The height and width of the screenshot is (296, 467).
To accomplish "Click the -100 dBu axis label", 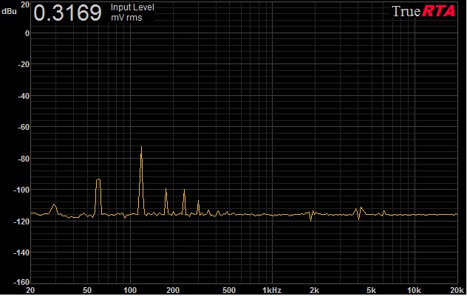I will point(21,190).
